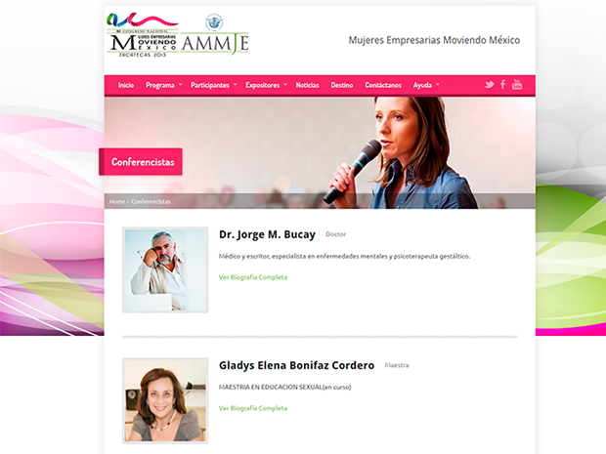Open the Facebook social icon
The image size is (606, 454).
click(502, 85)
